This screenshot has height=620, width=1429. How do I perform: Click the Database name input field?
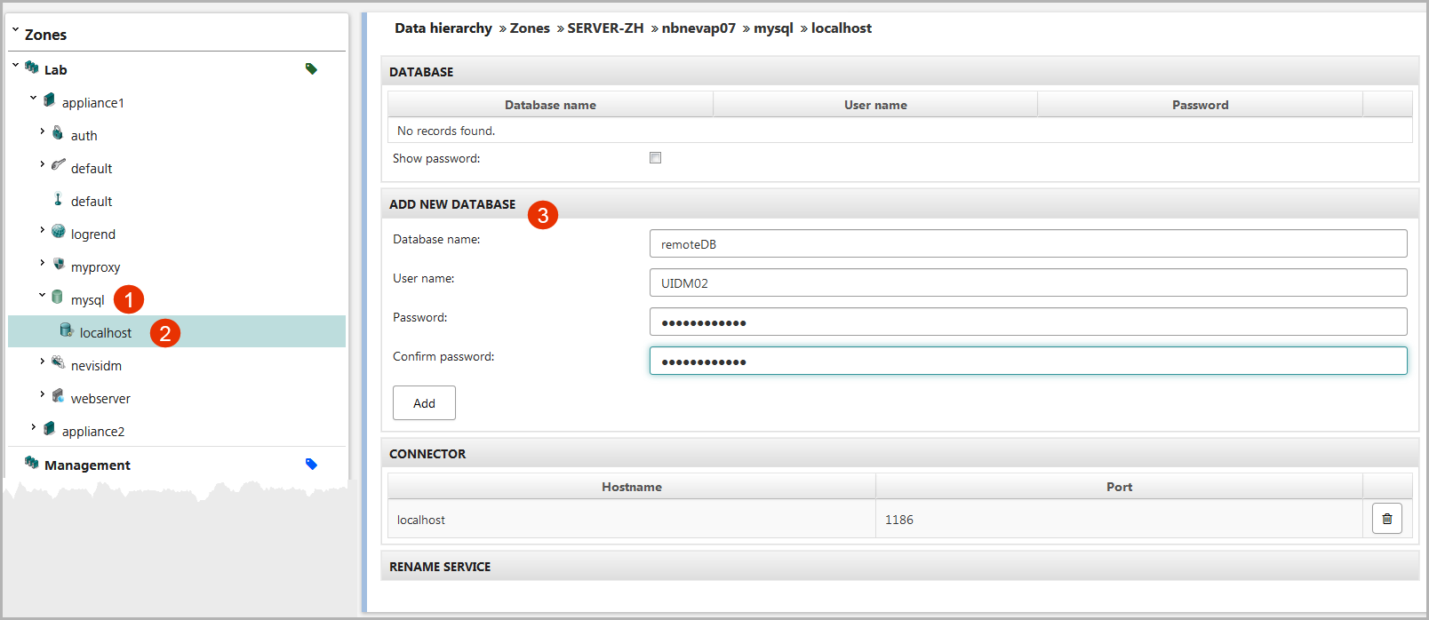point(1028,243)
